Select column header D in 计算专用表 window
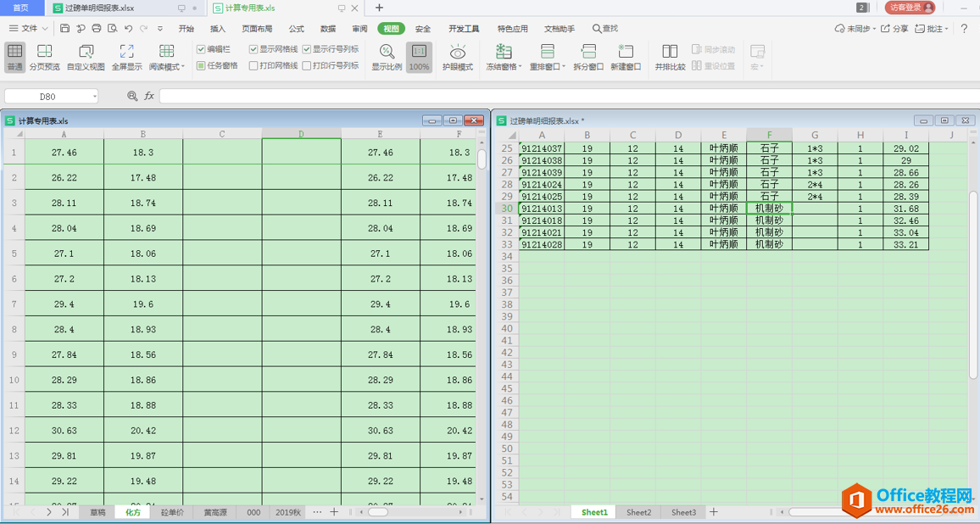This screenshot has width=980, height=524. pos(301,134)
